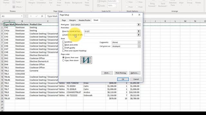Select row header 25

[x=2, y=99]
